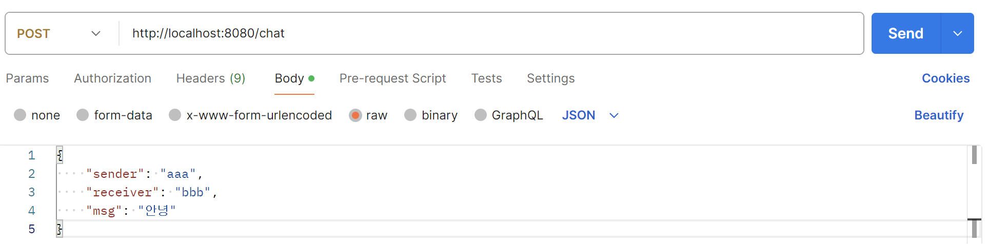This screenshot has height=244, width=988.
Task: Go to the Headers (9) tab
Action: pos(211,78)
